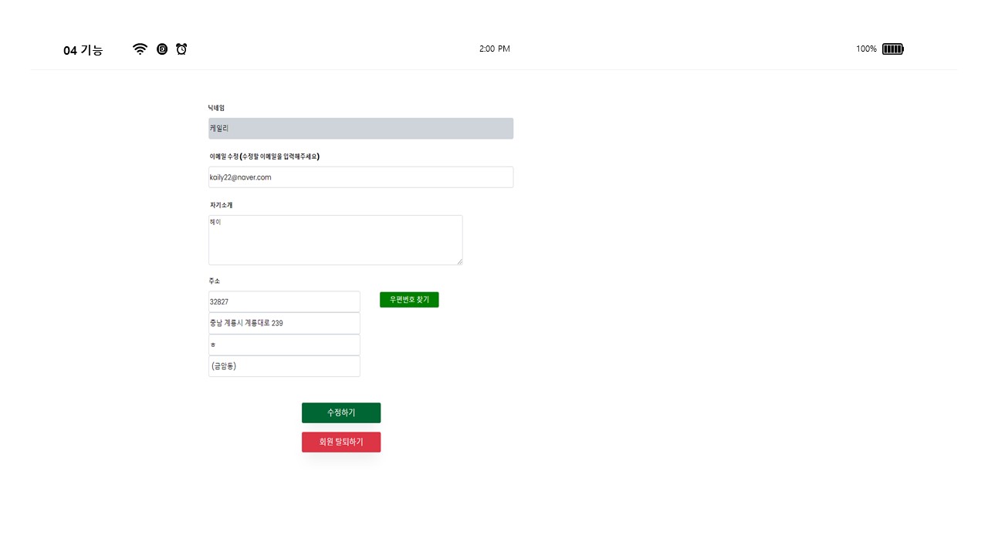This screenshot has width=988, height=555.
Task: Open the Instagram icon in the status bar
Action: [162, 49]
